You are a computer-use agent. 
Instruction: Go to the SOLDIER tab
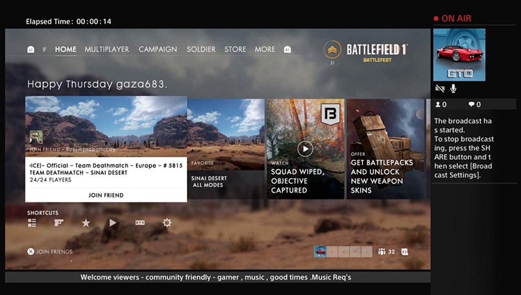tap(201, 49)
